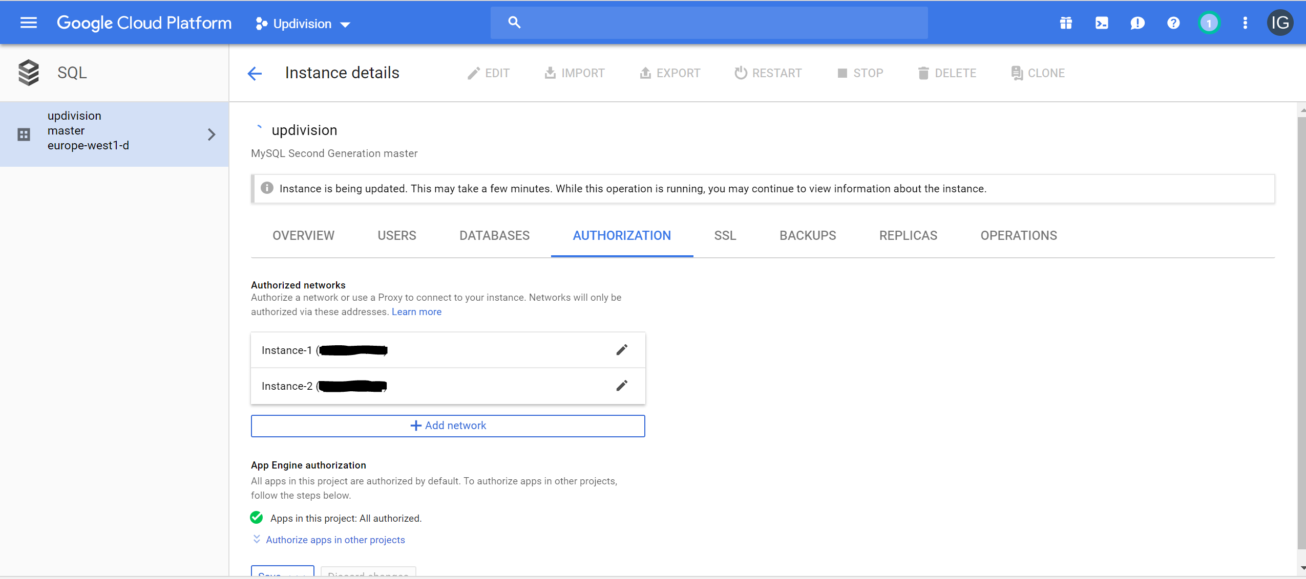Open the Cloud Shell terminal icon

(1101, 23)
